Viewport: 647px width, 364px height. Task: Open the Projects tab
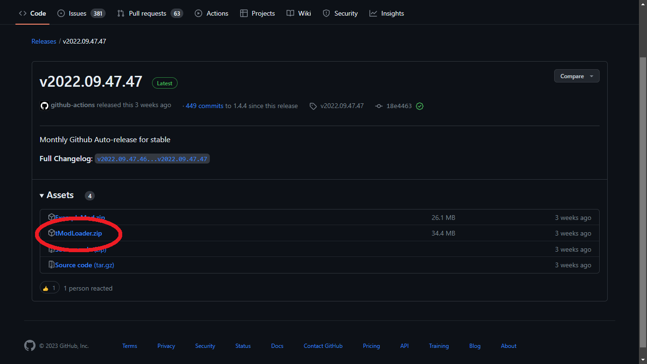point(257,13)
